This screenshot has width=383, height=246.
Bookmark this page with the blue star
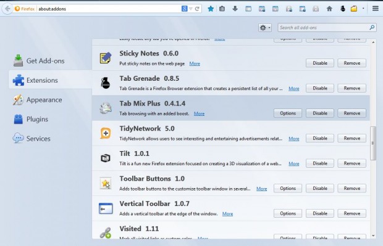[x=211, y=9]
